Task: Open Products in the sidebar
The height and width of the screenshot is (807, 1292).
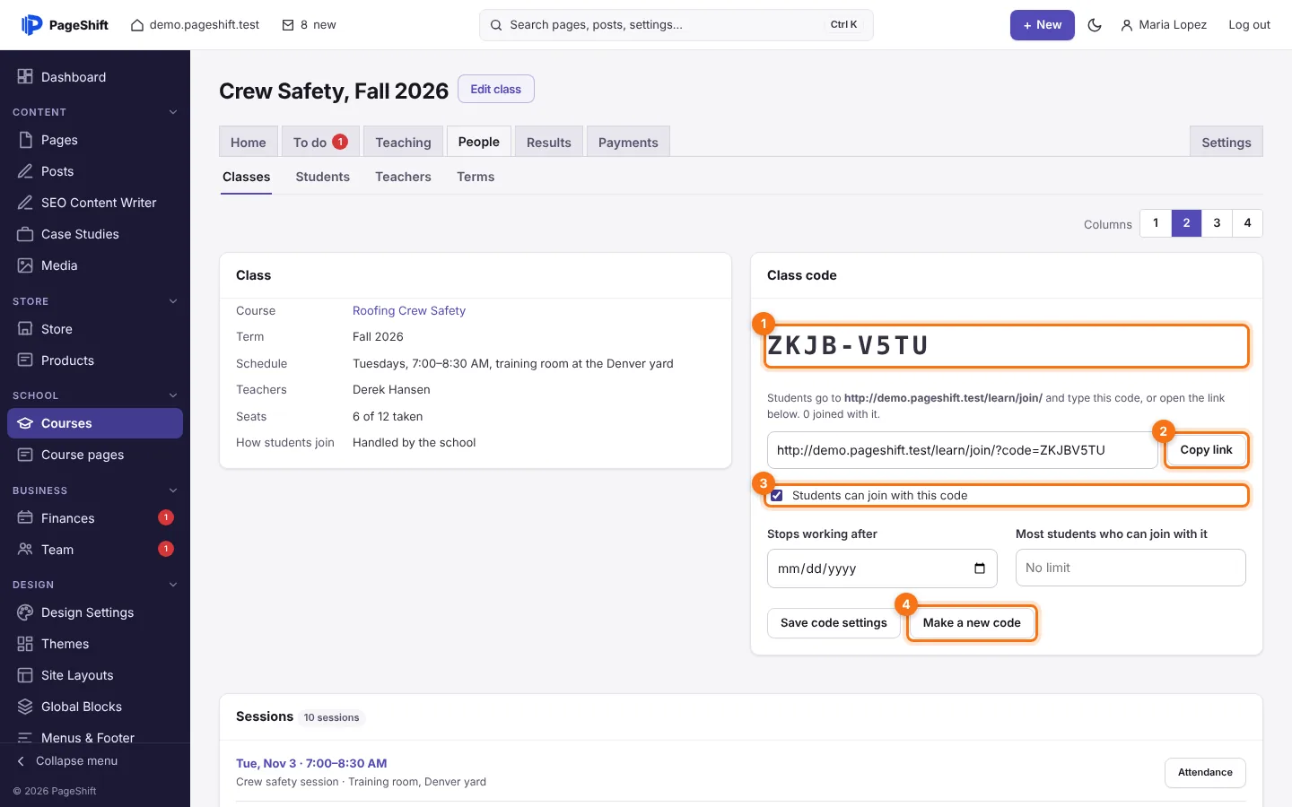Action: (95, 360)
